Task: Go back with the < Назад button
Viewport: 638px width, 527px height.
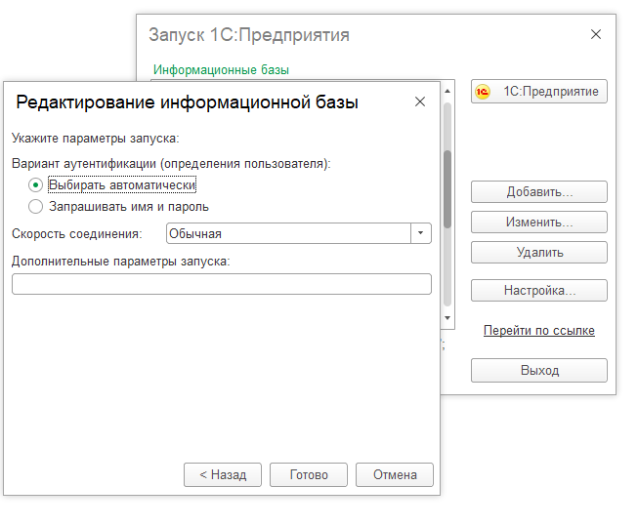Action: pos(223,475)
